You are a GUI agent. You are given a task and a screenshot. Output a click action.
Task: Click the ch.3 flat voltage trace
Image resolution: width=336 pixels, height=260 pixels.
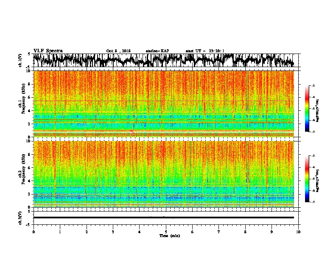pyautogui.click(x=164, y=218)
